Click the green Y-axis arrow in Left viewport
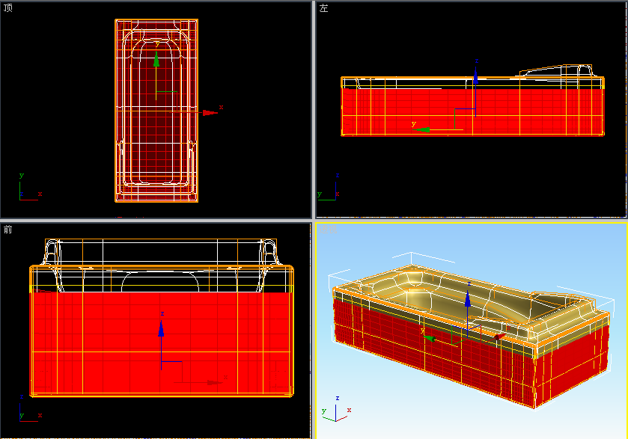This screenshot has height=439, width=628. pos(424,129)
